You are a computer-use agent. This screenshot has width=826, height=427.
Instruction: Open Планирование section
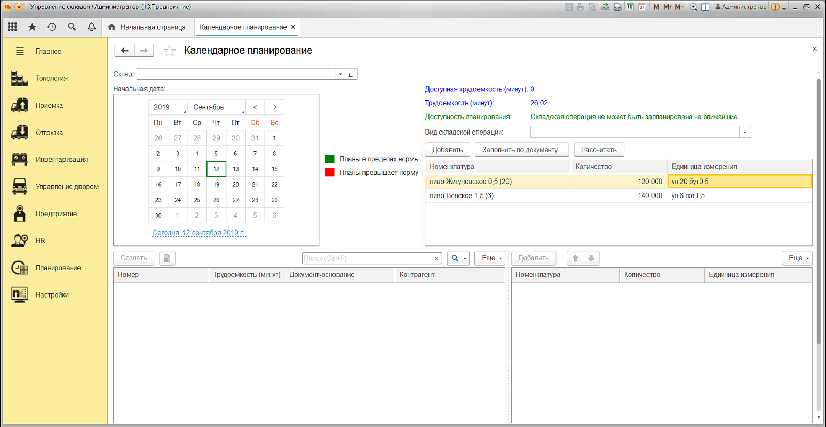55,268
